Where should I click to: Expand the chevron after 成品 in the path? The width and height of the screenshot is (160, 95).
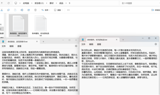tap(66, 3)
